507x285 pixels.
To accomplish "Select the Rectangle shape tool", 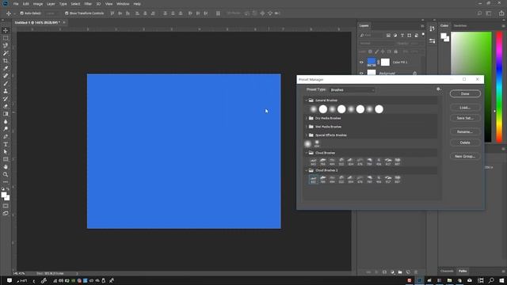I will click(6, 160).
